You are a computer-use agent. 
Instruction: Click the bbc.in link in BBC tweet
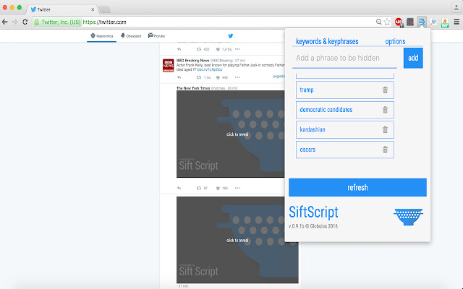click(x=210, y=69)
